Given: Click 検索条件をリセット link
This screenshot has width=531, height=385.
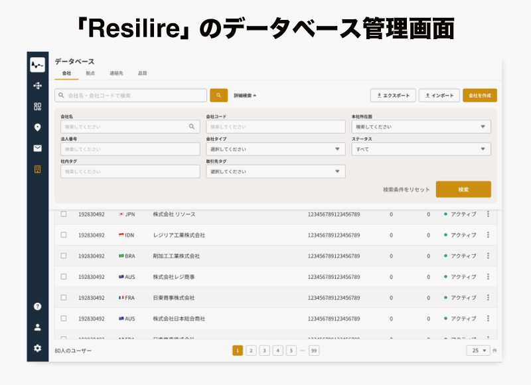Looking at the screenshot, I should coord(406,190).
